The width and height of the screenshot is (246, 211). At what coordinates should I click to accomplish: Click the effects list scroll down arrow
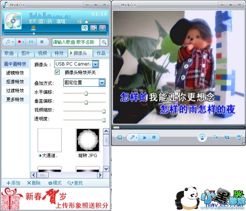tap(106, 169)
